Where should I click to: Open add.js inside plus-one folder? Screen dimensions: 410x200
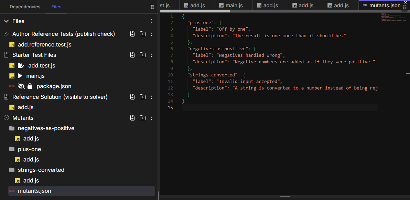coord(31,160)
